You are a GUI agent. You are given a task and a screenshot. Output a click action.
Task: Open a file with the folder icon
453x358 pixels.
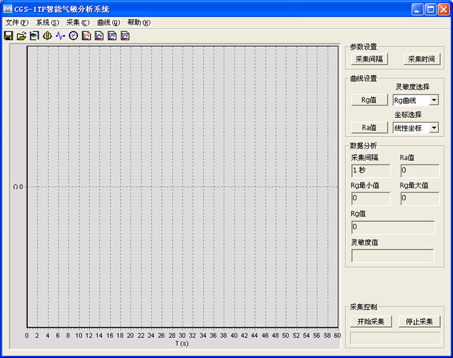21,36
